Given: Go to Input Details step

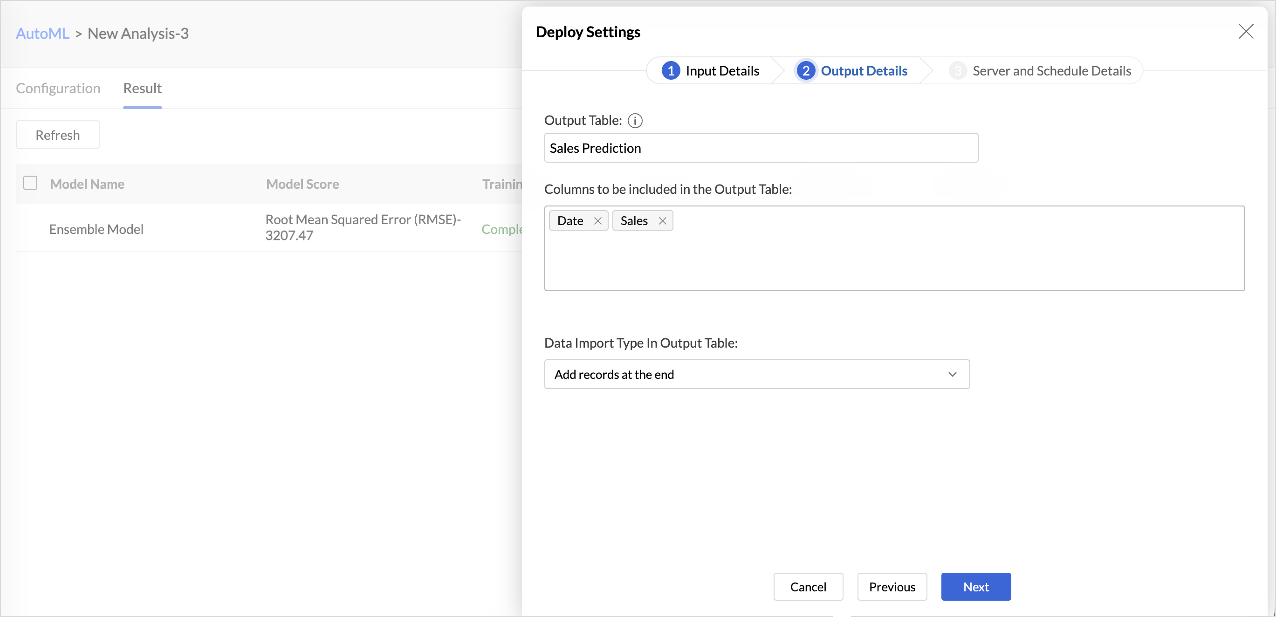Looking at the screenshot, I should pos(710,71).
